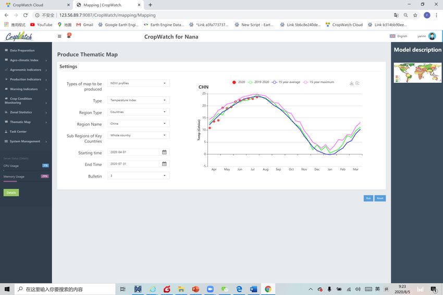443x295 pixels.
Task: Click the Windows taskbar search box
Action: coord(65,289)
